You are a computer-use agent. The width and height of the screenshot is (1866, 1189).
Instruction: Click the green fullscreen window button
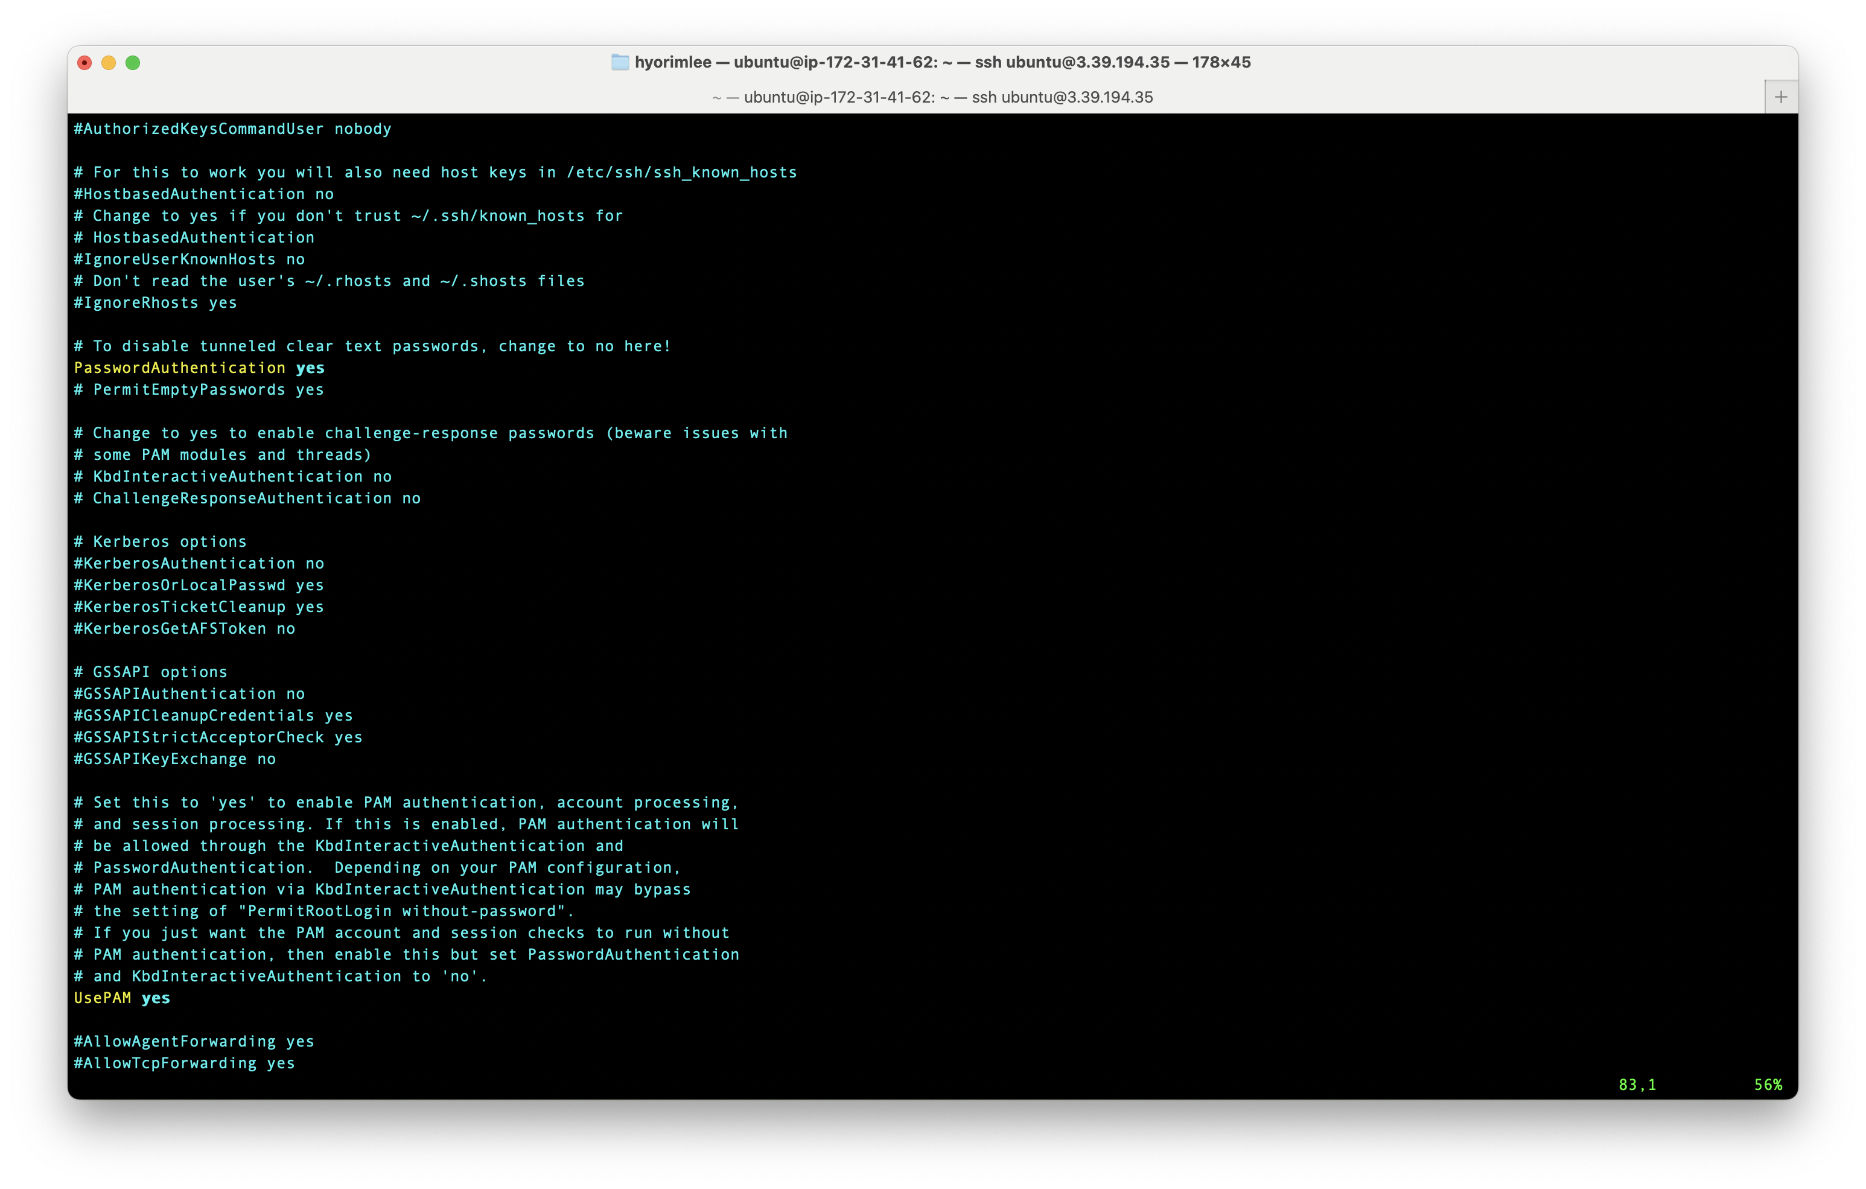click(133, 63)
